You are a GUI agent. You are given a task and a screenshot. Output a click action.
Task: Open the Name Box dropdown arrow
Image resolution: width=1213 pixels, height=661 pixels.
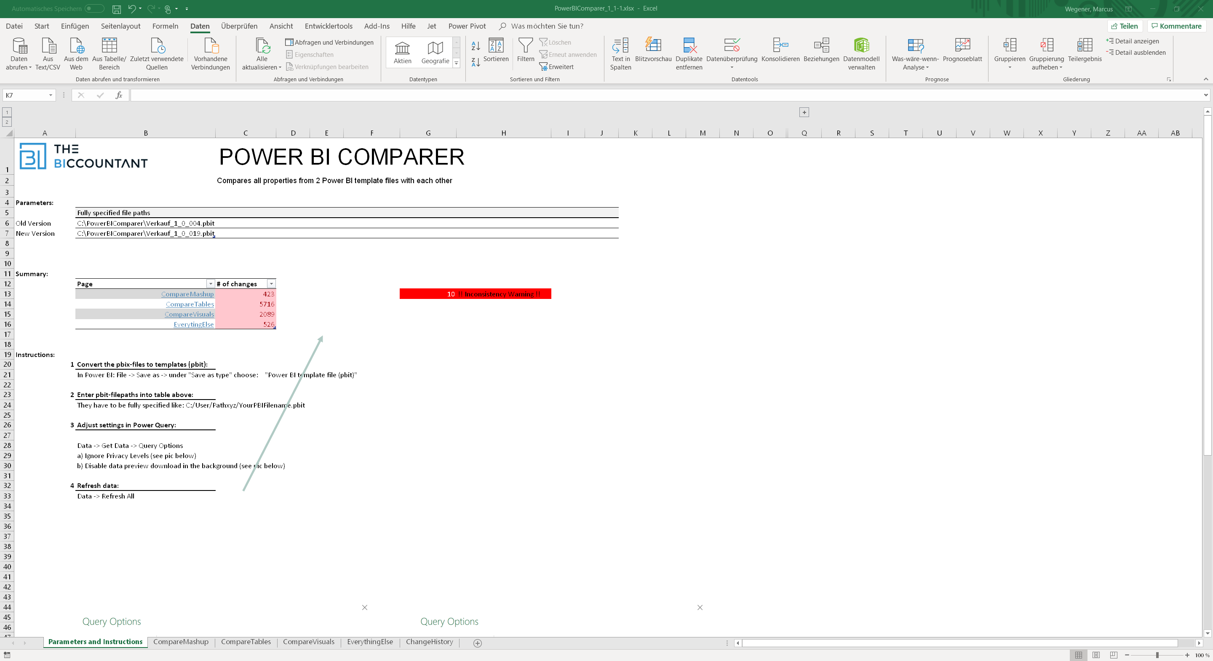(51, 95)
